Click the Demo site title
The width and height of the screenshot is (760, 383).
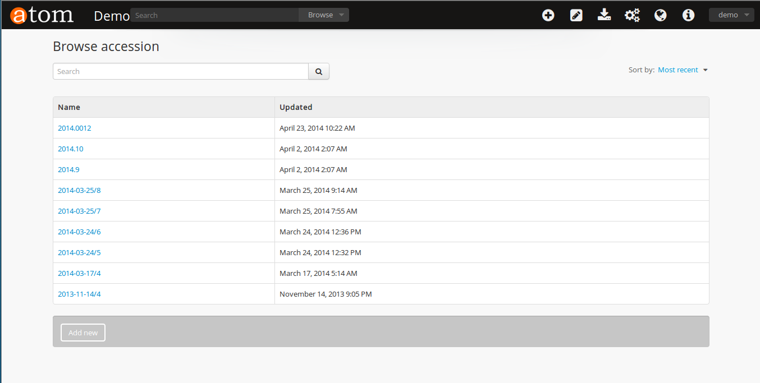point(112,16)
